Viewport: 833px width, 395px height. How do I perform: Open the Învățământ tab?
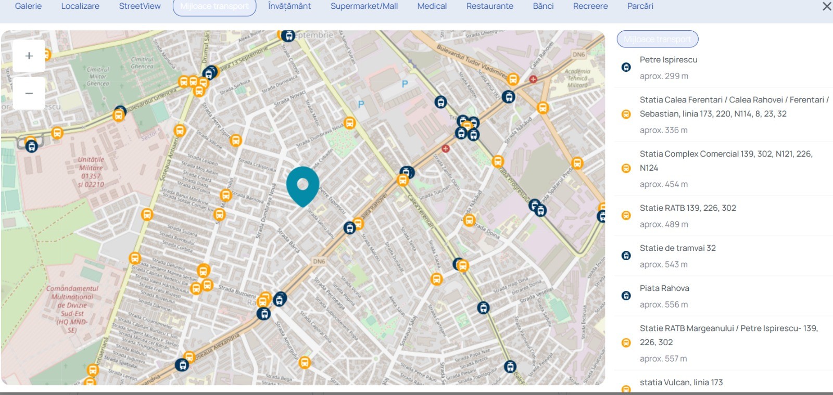click(x=289, y=6)
